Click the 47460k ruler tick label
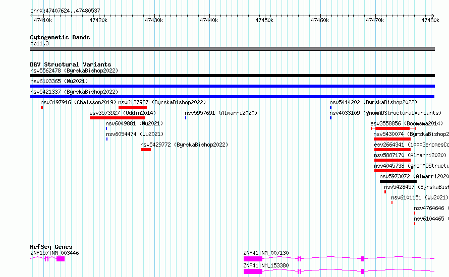This screenshot has height=277, width=449. click(x=320, y=21)
